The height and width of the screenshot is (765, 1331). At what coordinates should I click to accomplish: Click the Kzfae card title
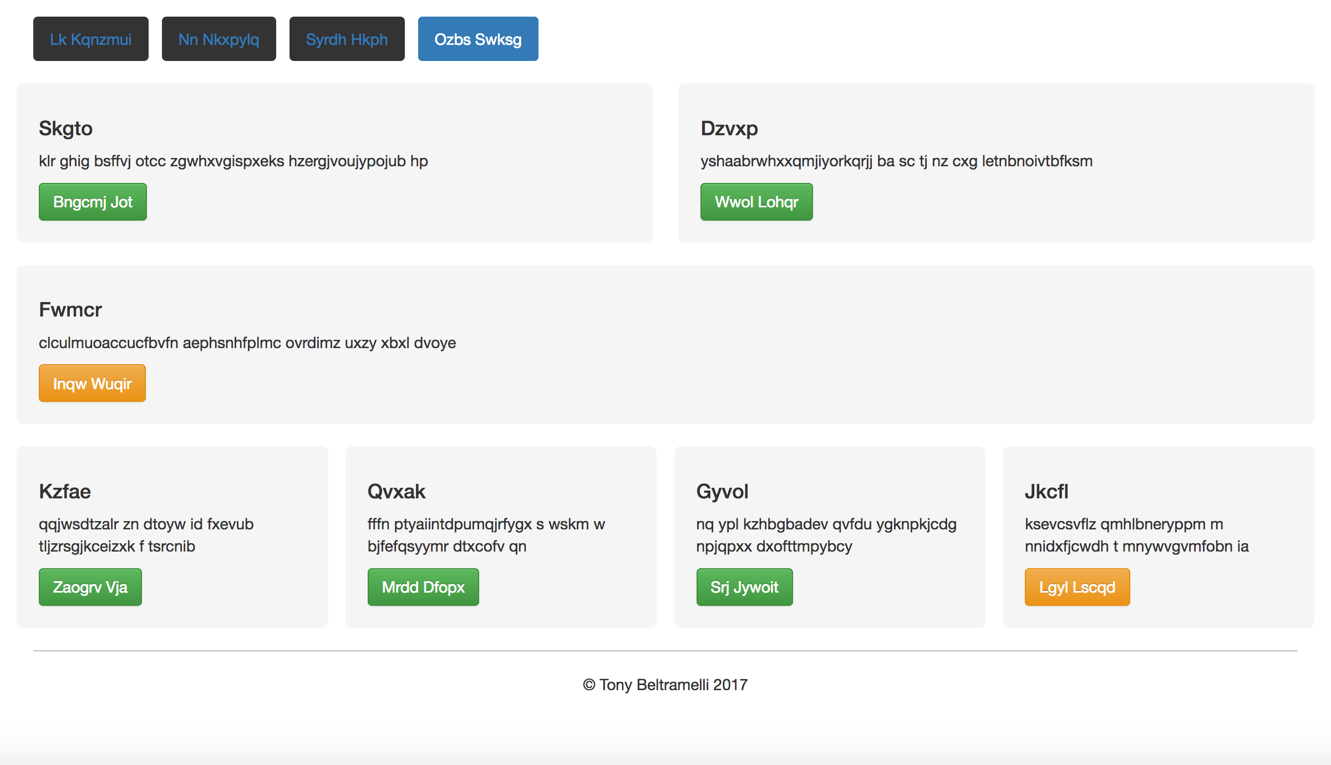coord(65,491)
